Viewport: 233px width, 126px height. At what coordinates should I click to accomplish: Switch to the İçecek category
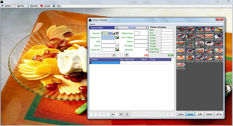(209, 114)
